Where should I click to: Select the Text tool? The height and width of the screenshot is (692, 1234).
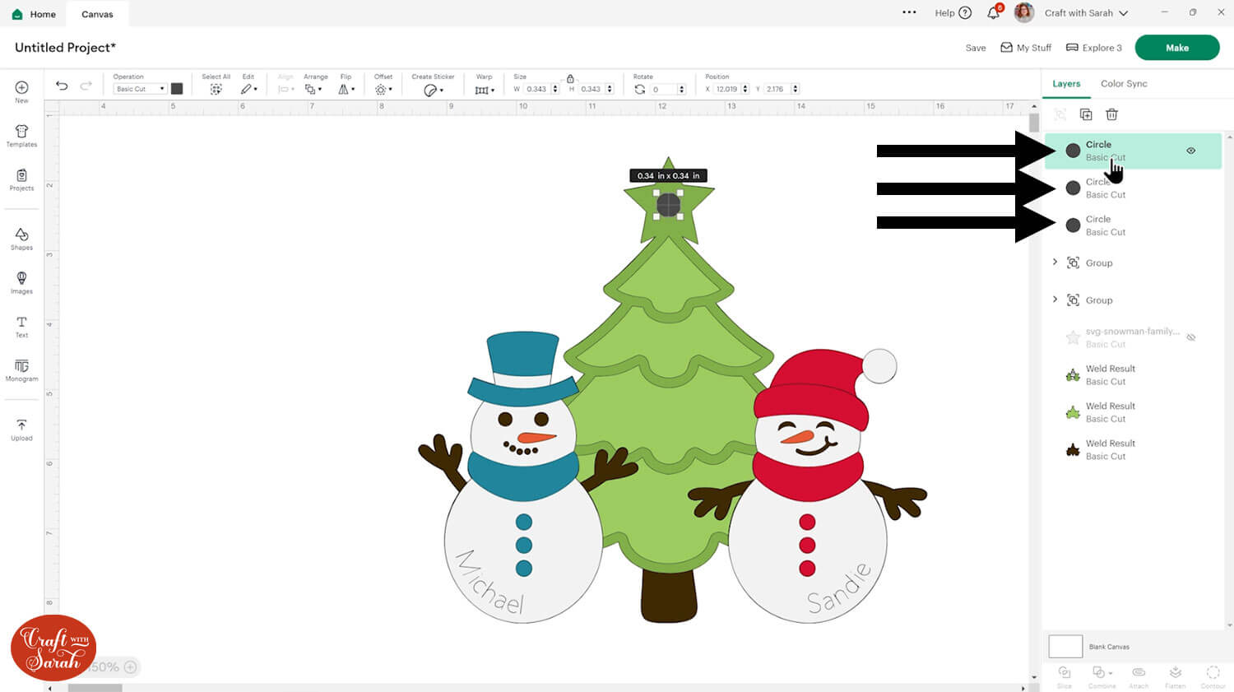coord(21,327)
